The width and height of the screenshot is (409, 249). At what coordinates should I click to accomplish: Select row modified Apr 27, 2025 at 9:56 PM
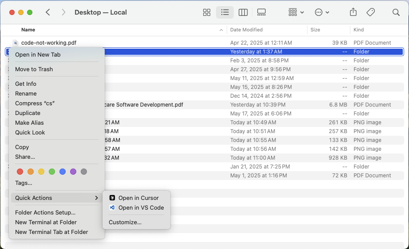pyautogui.click(x=204, y=69)
